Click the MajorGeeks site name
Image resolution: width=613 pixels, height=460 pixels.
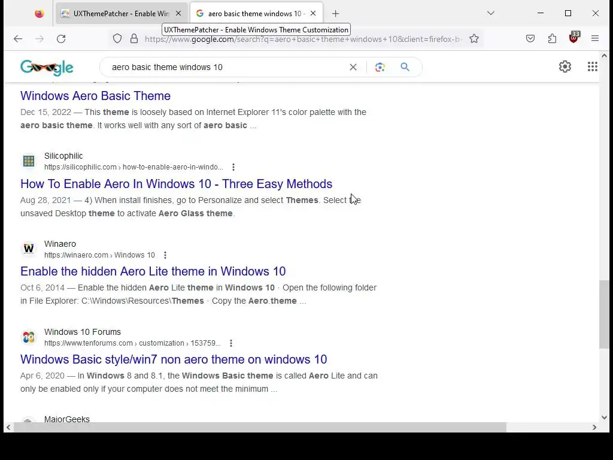pyautogui.click(x=67, y=419)
